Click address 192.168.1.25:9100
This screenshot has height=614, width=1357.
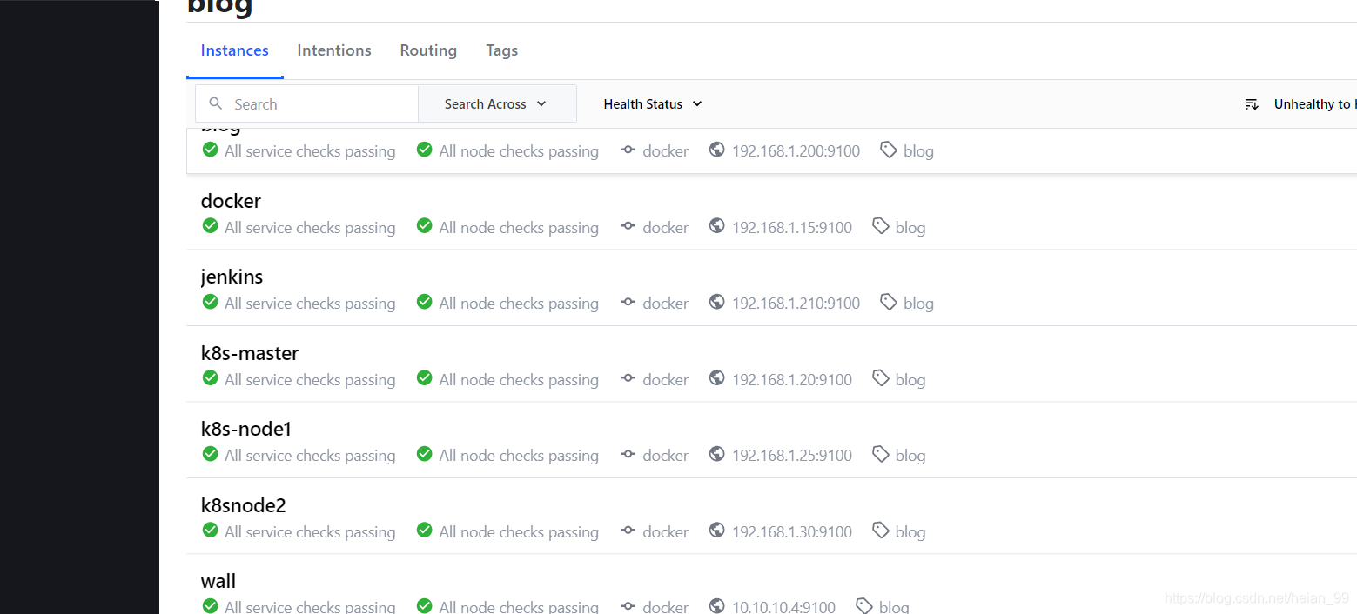click(792, 456)
